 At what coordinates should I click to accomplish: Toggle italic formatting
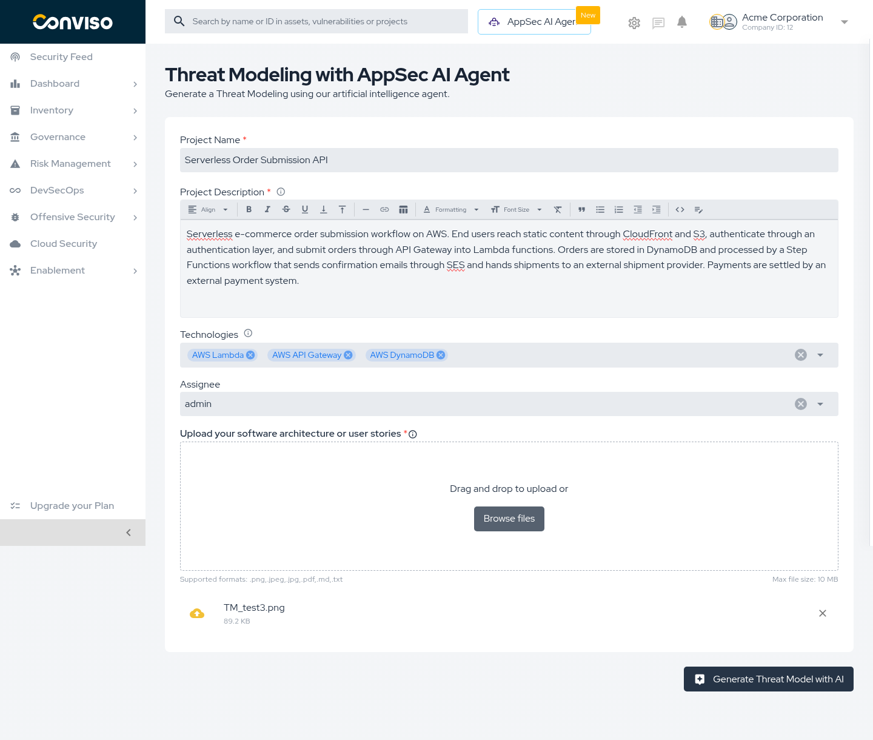pyautogui.click(x=267, y=210)
